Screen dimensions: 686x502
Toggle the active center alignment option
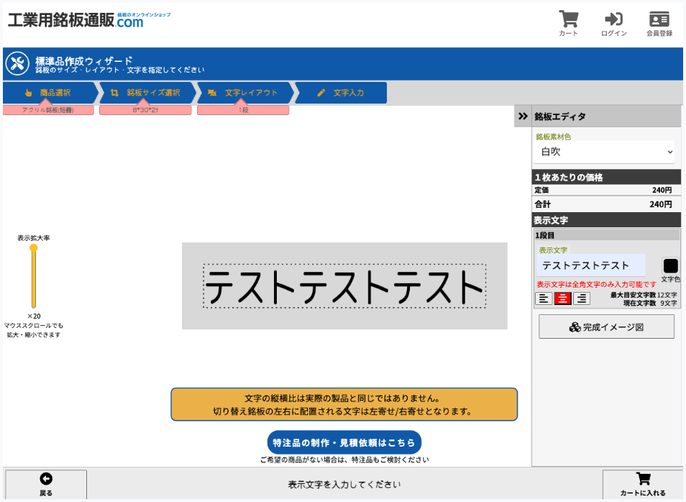pyautogui.click(x=563, y=298)
